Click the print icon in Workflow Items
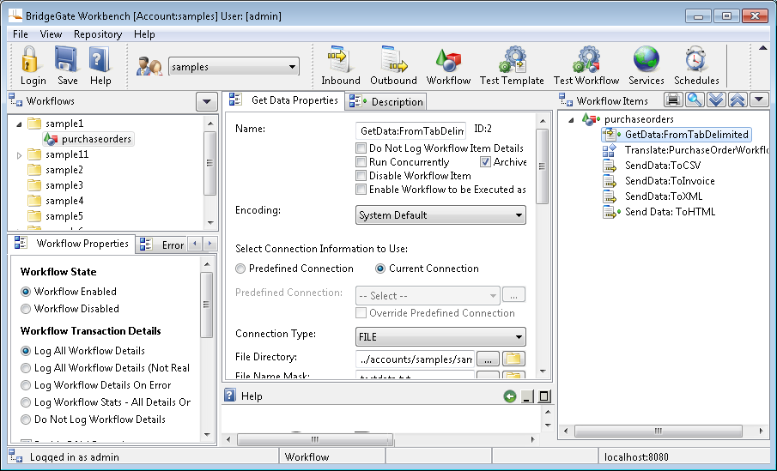Viewport: 777px width, 471px height. point(672,100)
